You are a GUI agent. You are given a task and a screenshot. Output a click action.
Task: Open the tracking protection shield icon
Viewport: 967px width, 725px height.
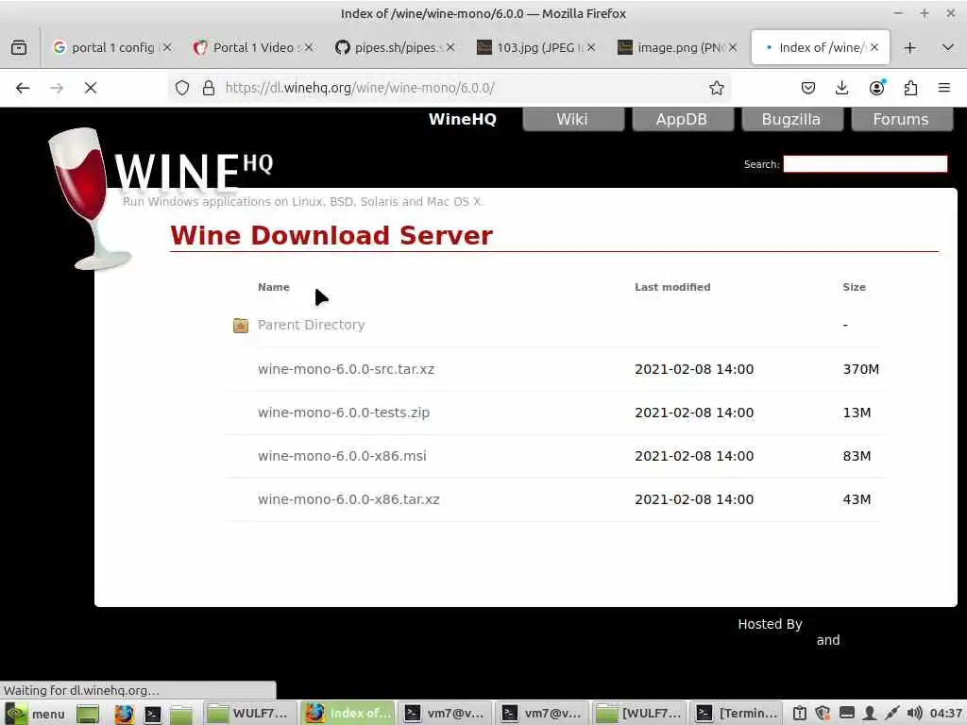tap(182, 88)
